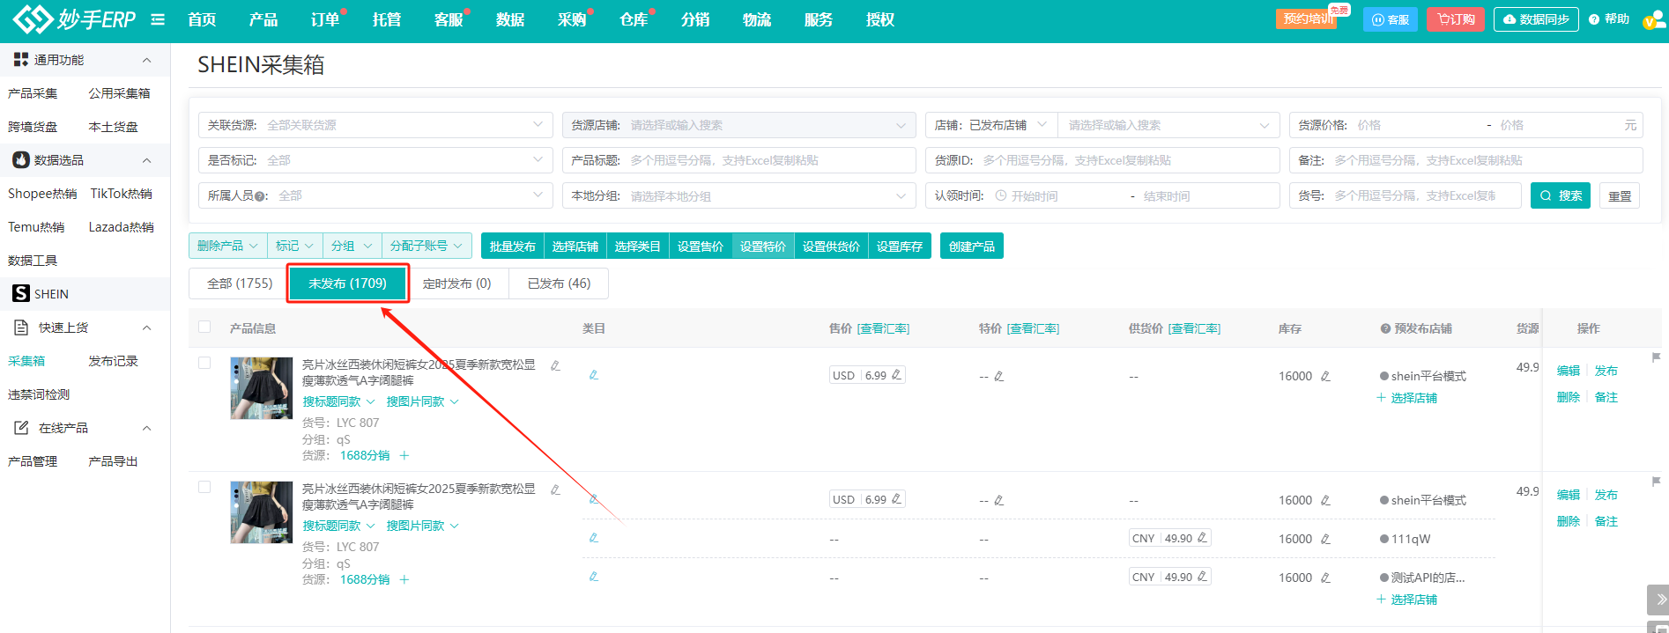The width and height of the screenshot is (1669, 633).
Task: Open the 仓库 top menu
Action: [633, 19]
